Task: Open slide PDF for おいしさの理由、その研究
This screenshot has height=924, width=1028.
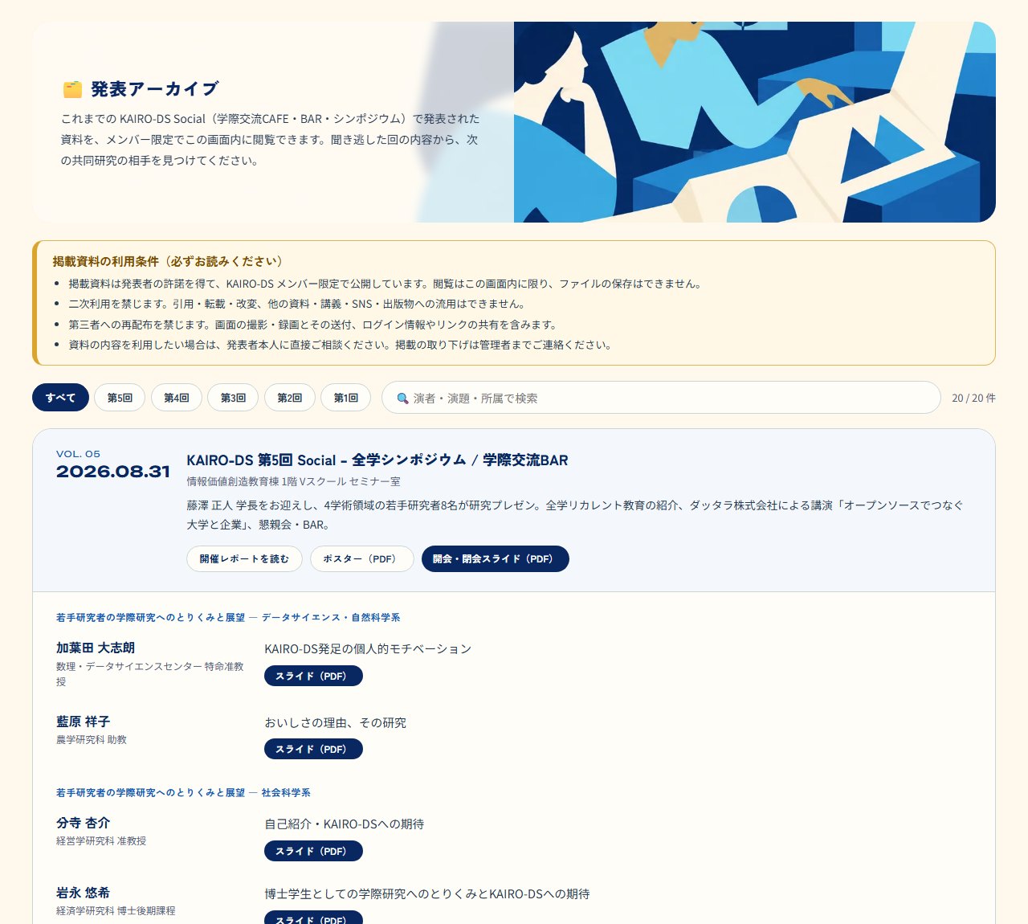Action: (313, 750)
